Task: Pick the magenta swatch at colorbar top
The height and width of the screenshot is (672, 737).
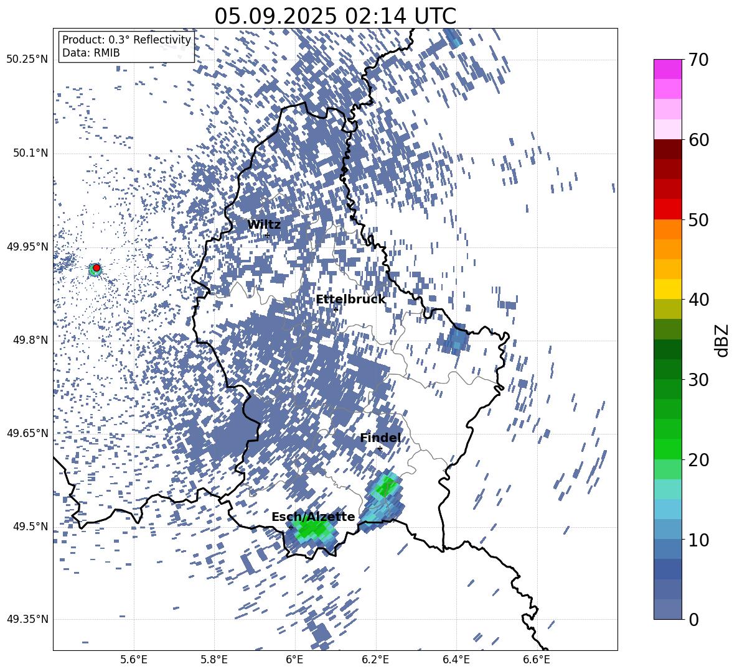Action: coord(667,69)
